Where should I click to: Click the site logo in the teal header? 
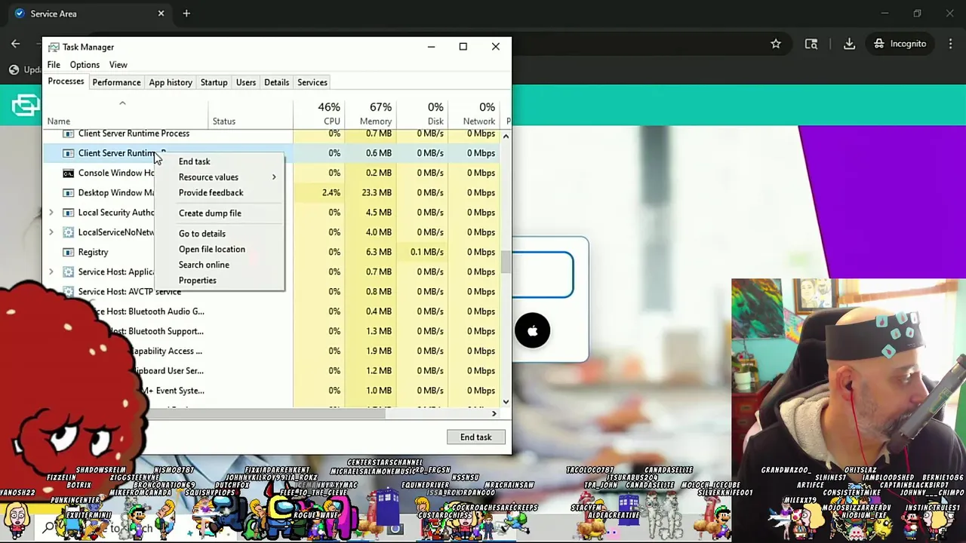[25, 105]
